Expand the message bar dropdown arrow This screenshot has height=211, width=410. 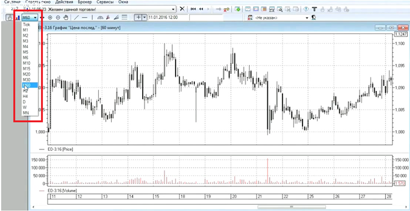[x=173, y=9]
